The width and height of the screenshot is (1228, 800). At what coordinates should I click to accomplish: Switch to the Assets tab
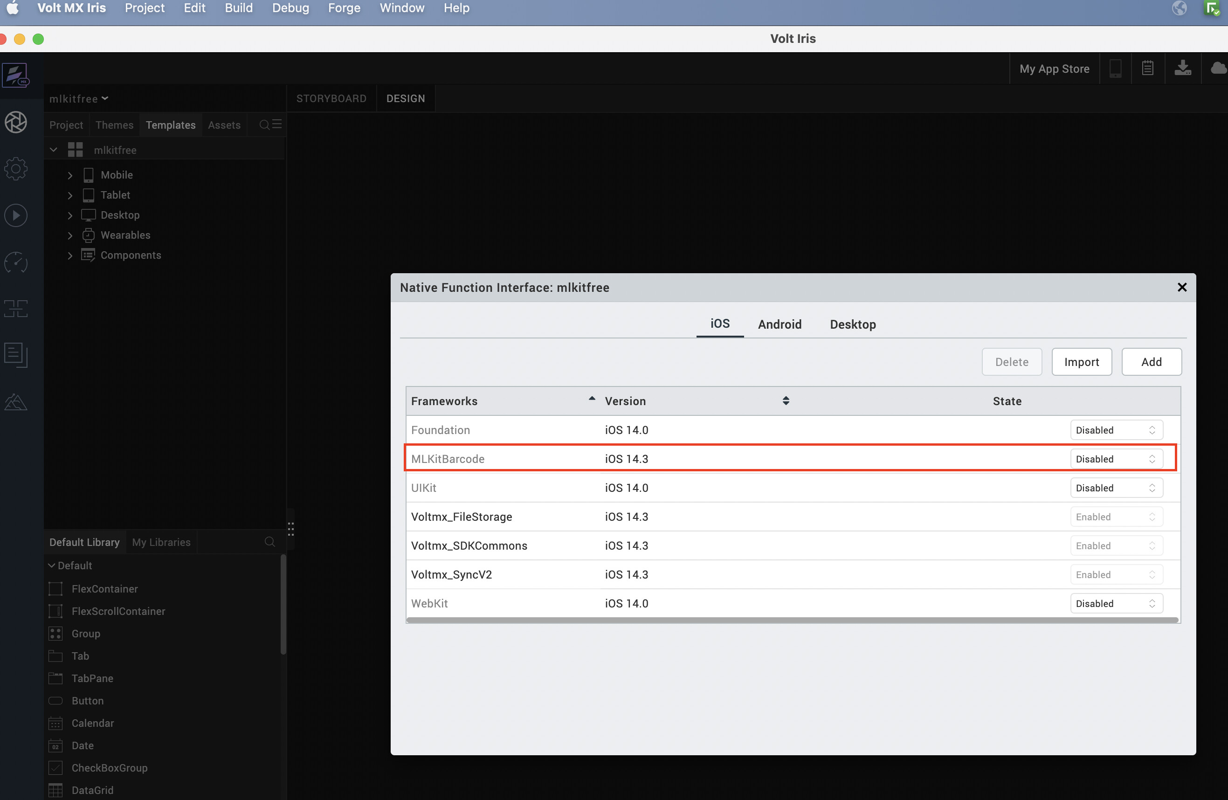[224, 125]
